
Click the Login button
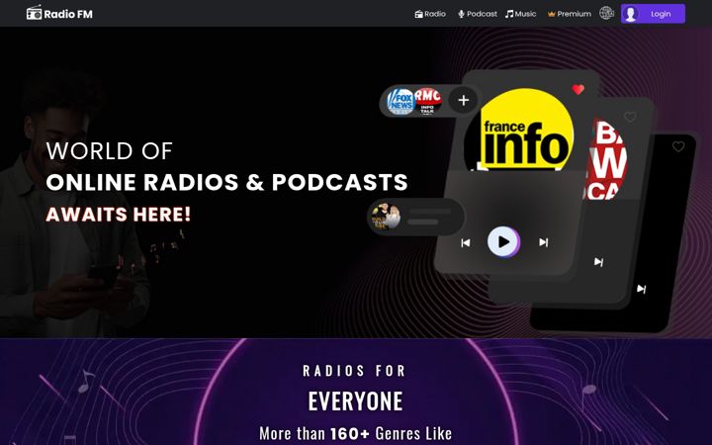click(653, 14)
